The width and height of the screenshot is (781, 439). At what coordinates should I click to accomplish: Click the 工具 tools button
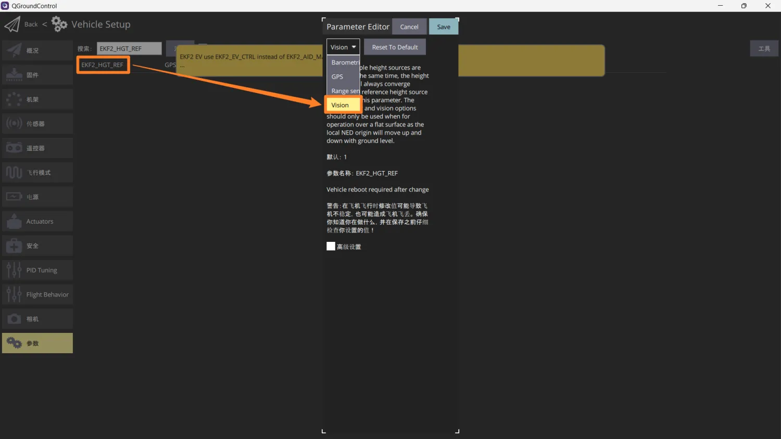pos(764,48)
